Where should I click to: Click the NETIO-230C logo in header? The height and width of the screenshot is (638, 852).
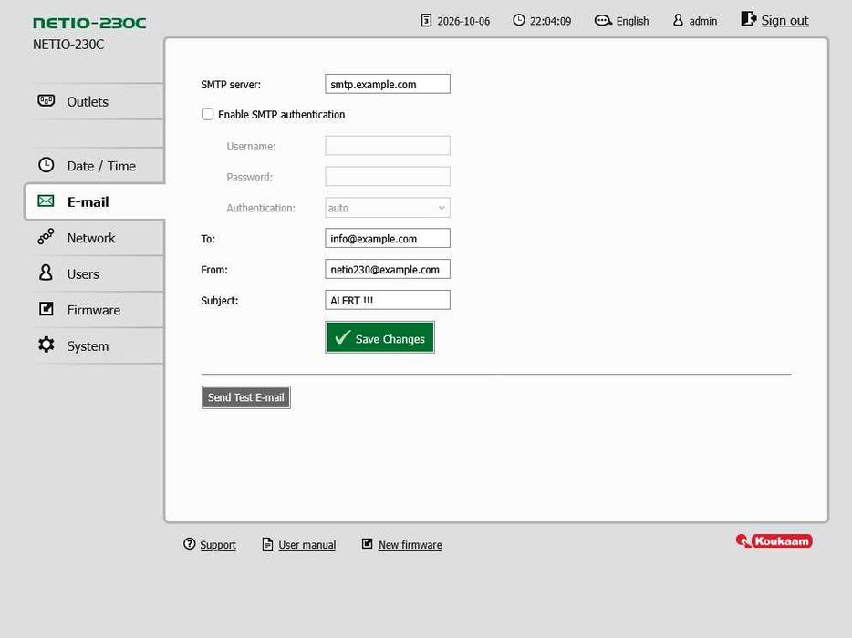tap(89, 23)
